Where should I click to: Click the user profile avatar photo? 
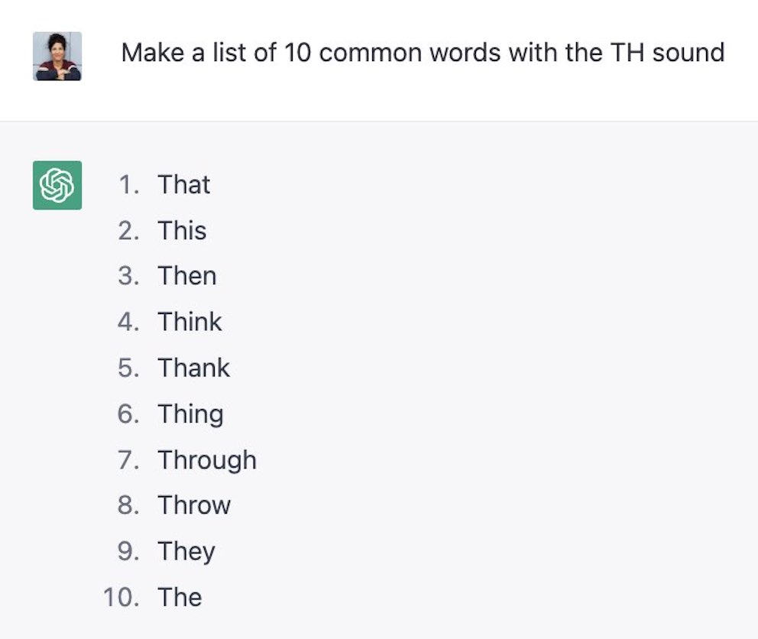57,56
